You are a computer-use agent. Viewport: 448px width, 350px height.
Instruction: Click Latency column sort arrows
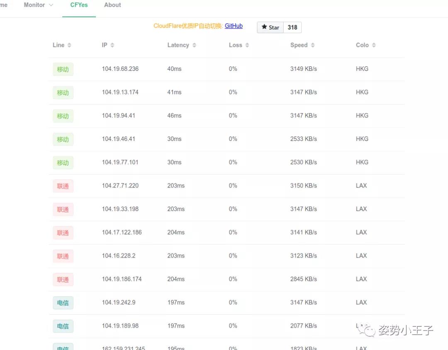point(194,45)
